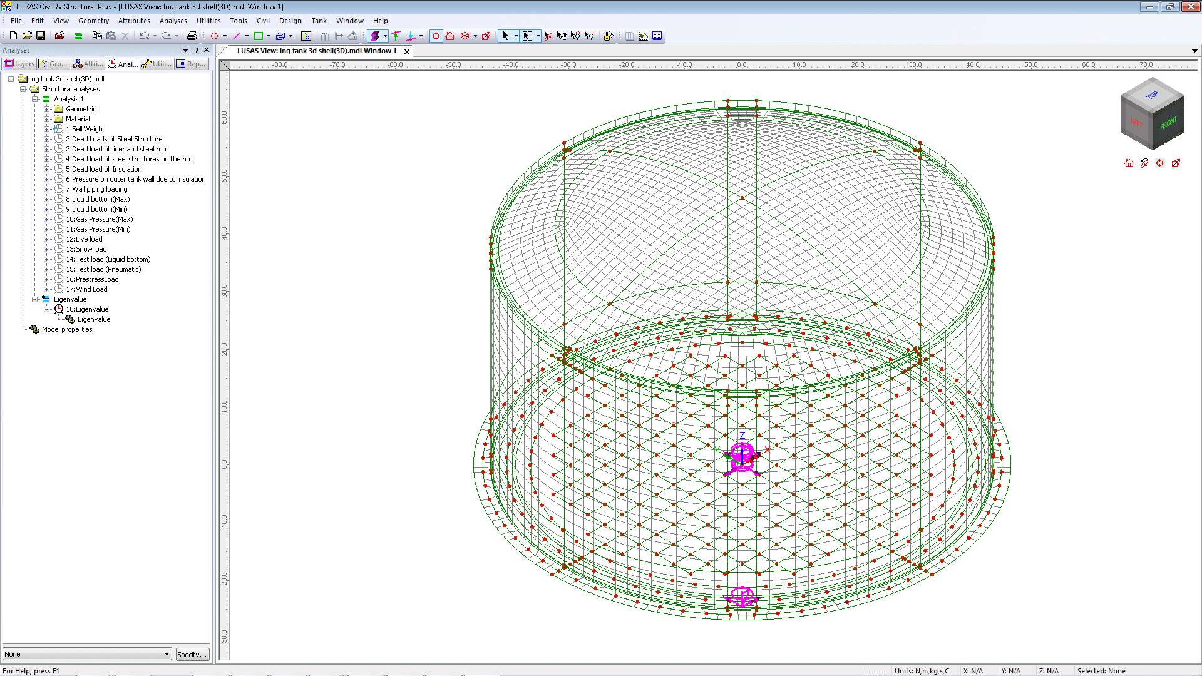
Task: Select Model properties tree item
Action: tap(67, 329)
